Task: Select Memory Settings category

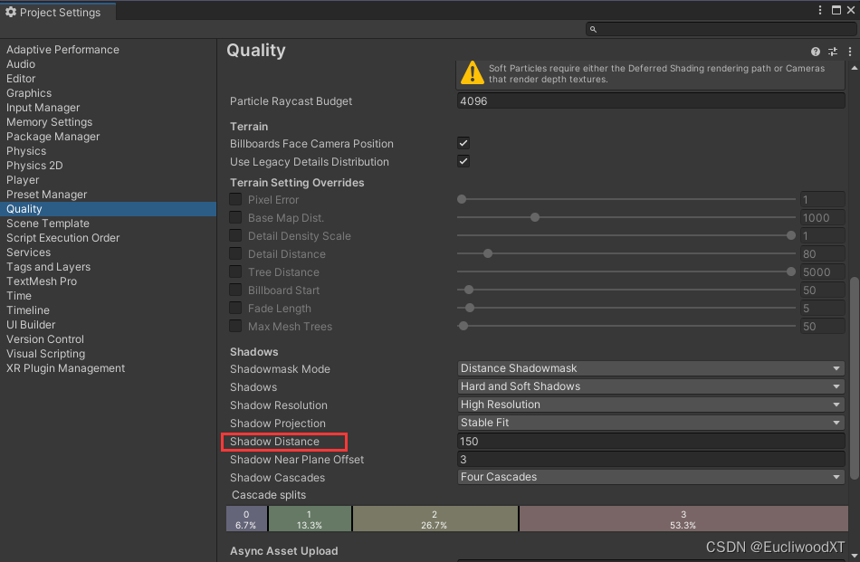Action: tap(50, 121)
